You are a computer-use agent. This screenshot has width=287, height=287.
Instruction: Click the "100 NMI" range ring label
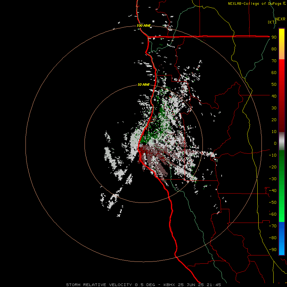pos(143,26)
